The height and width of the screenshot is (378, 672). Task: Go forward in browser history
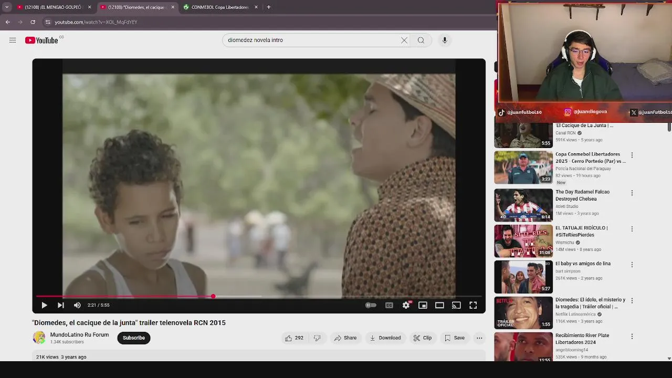20,22
